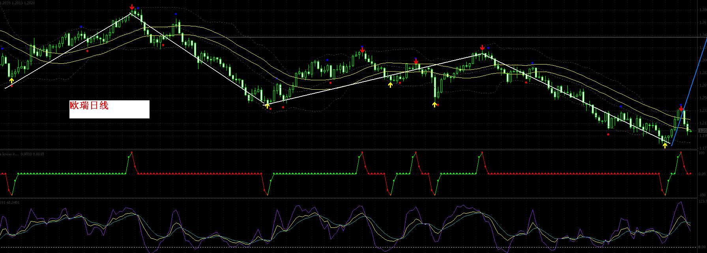The height and width of the screenshot is (253, 707).
Task: Click the 1.17 price axis label
Action: tap(703, 148)
